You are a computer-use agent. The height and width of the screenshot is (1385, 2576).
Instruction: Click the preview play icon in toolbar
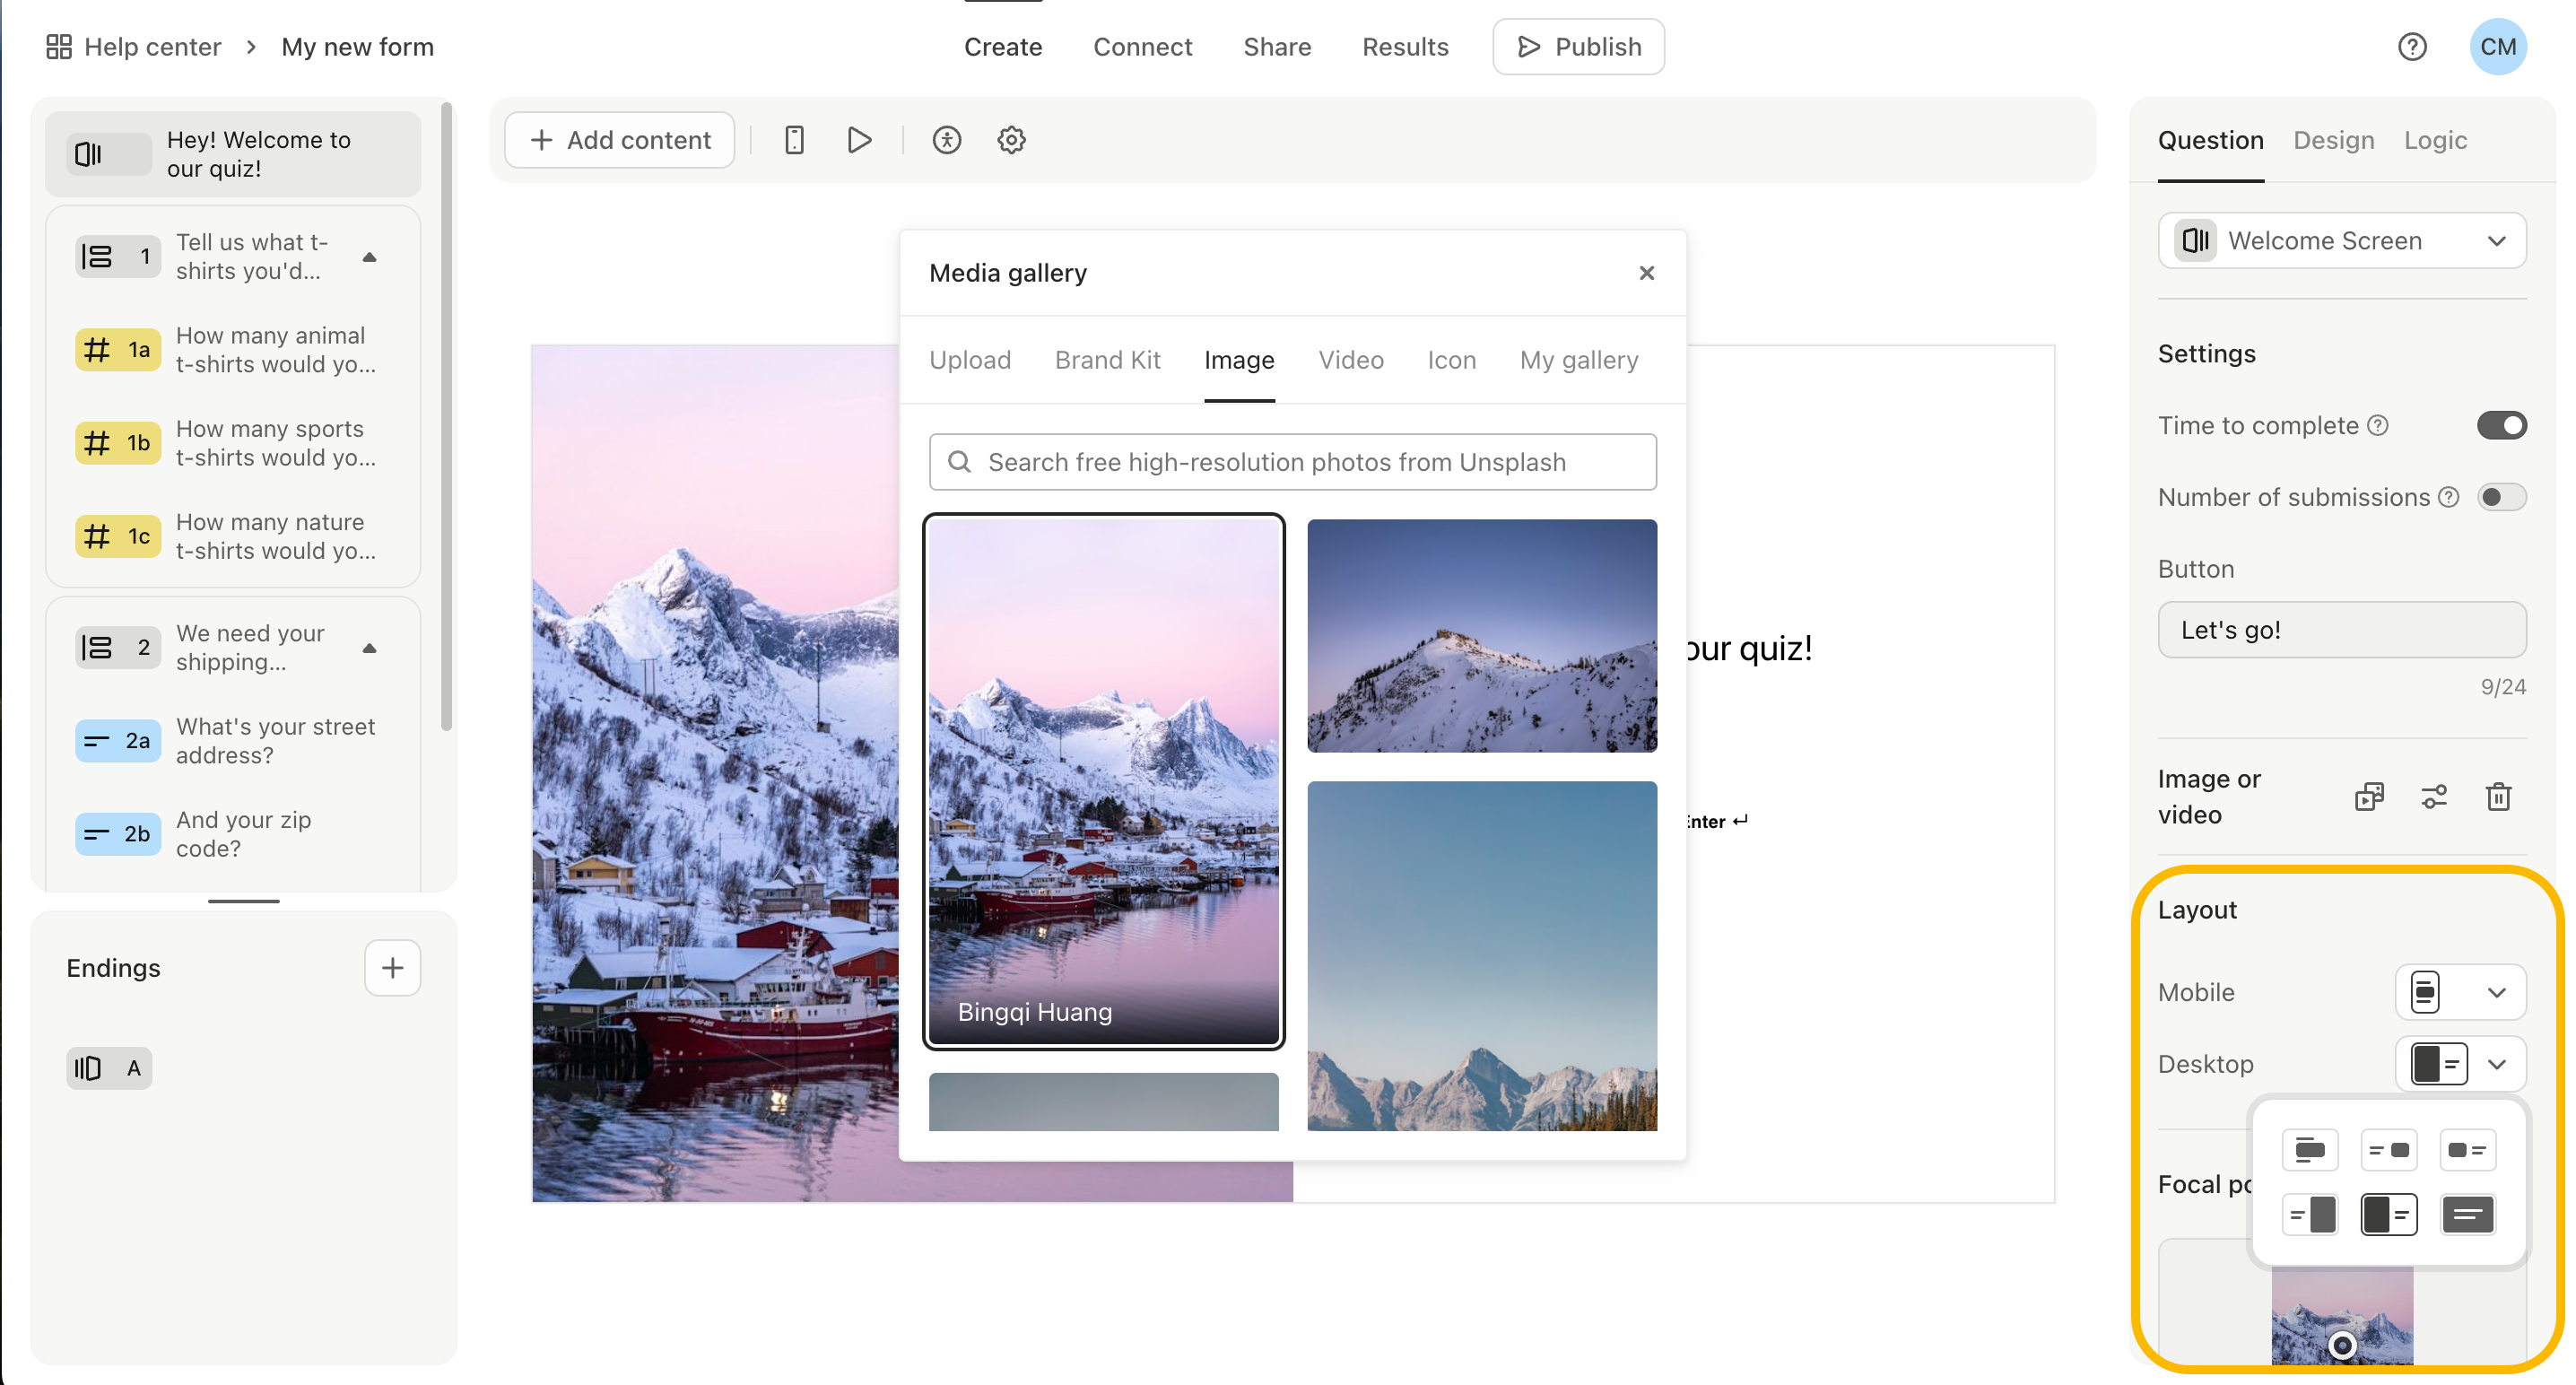[859, 140]
